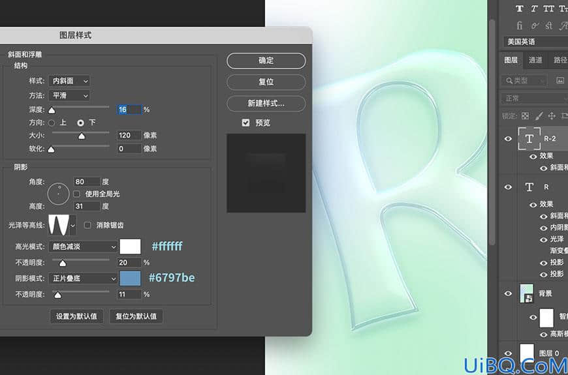Uncheck the 预览 preview checkbox
This screenshot has height=375, width=568.
pos(245,123)
